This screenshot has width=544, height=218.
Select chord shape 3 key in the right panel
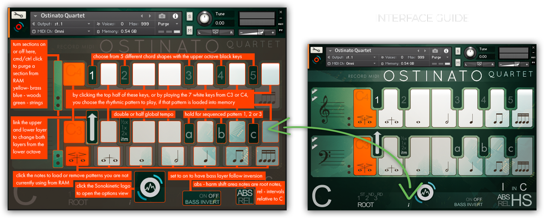[457, 100]
